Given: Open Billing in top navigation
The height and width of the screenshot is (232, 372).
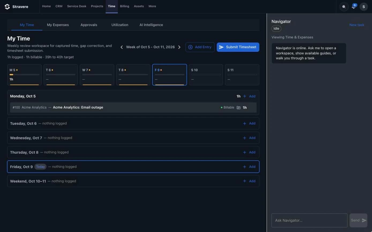Looking at the screenshot, I should pos(125,6).
